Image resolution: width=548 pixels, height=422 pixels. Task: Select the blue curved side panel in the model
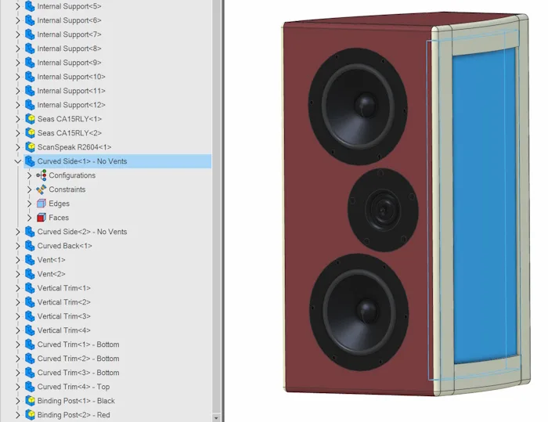point(485,206)
